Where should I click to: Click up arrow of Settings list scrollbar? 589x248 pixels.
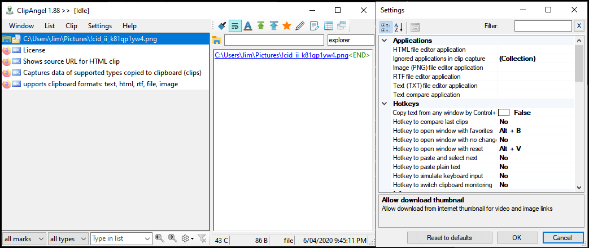579,40
